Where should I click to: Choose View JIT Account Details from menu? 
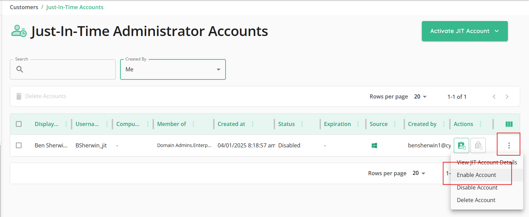487,162
